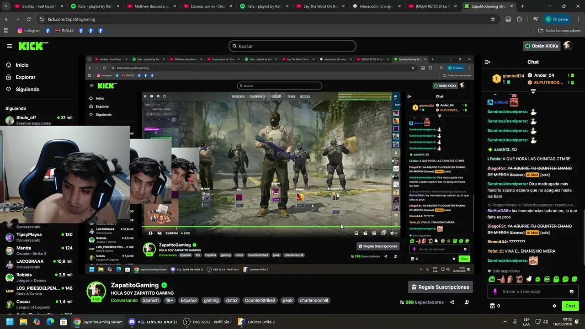Screen dimensions: 585x329
Task: Focus the Buscar search field
Action: tap(292, 46)
